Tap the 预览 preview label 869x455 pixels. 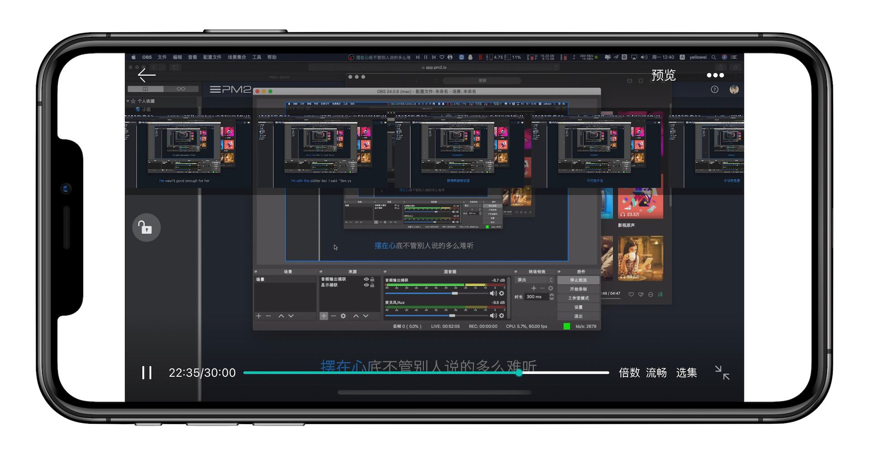[664, 75]
